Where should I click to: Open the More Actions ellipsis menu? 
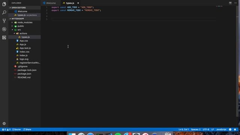pyautogui.click(x=235, y=3)
